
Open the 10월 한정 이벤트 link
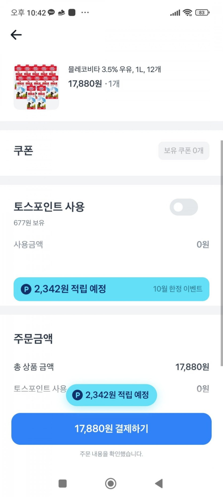click(178, 289)
